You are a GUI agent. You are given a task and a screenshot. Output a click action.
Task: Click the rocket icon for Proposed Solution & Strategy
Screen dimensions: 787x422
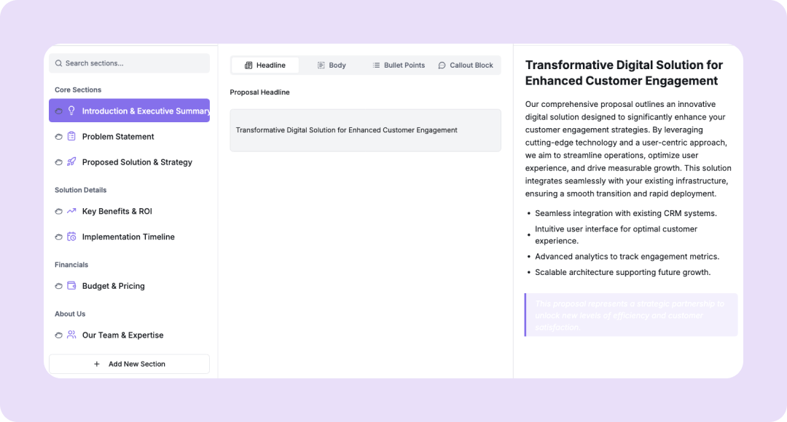71,162
